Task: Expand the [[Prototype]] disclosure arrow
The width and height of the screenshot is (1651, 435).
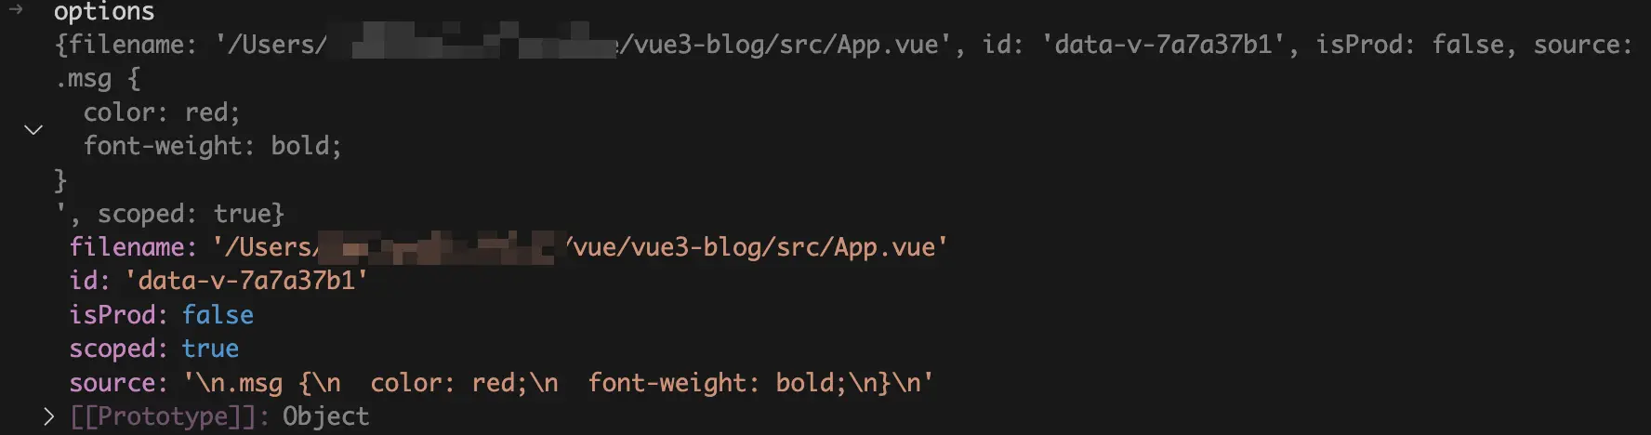Action: pos(48,417)
